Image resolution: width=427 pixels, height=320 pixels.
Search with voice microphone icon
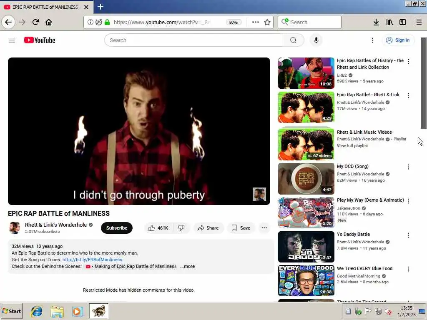tap(316, 40)
